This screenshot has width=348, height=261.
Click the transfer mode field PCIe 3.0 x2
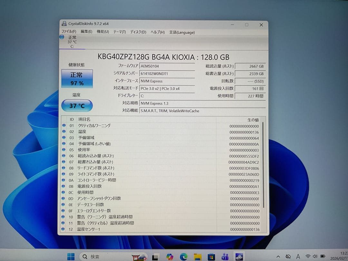pyautogui.click(x=167, y=88)
